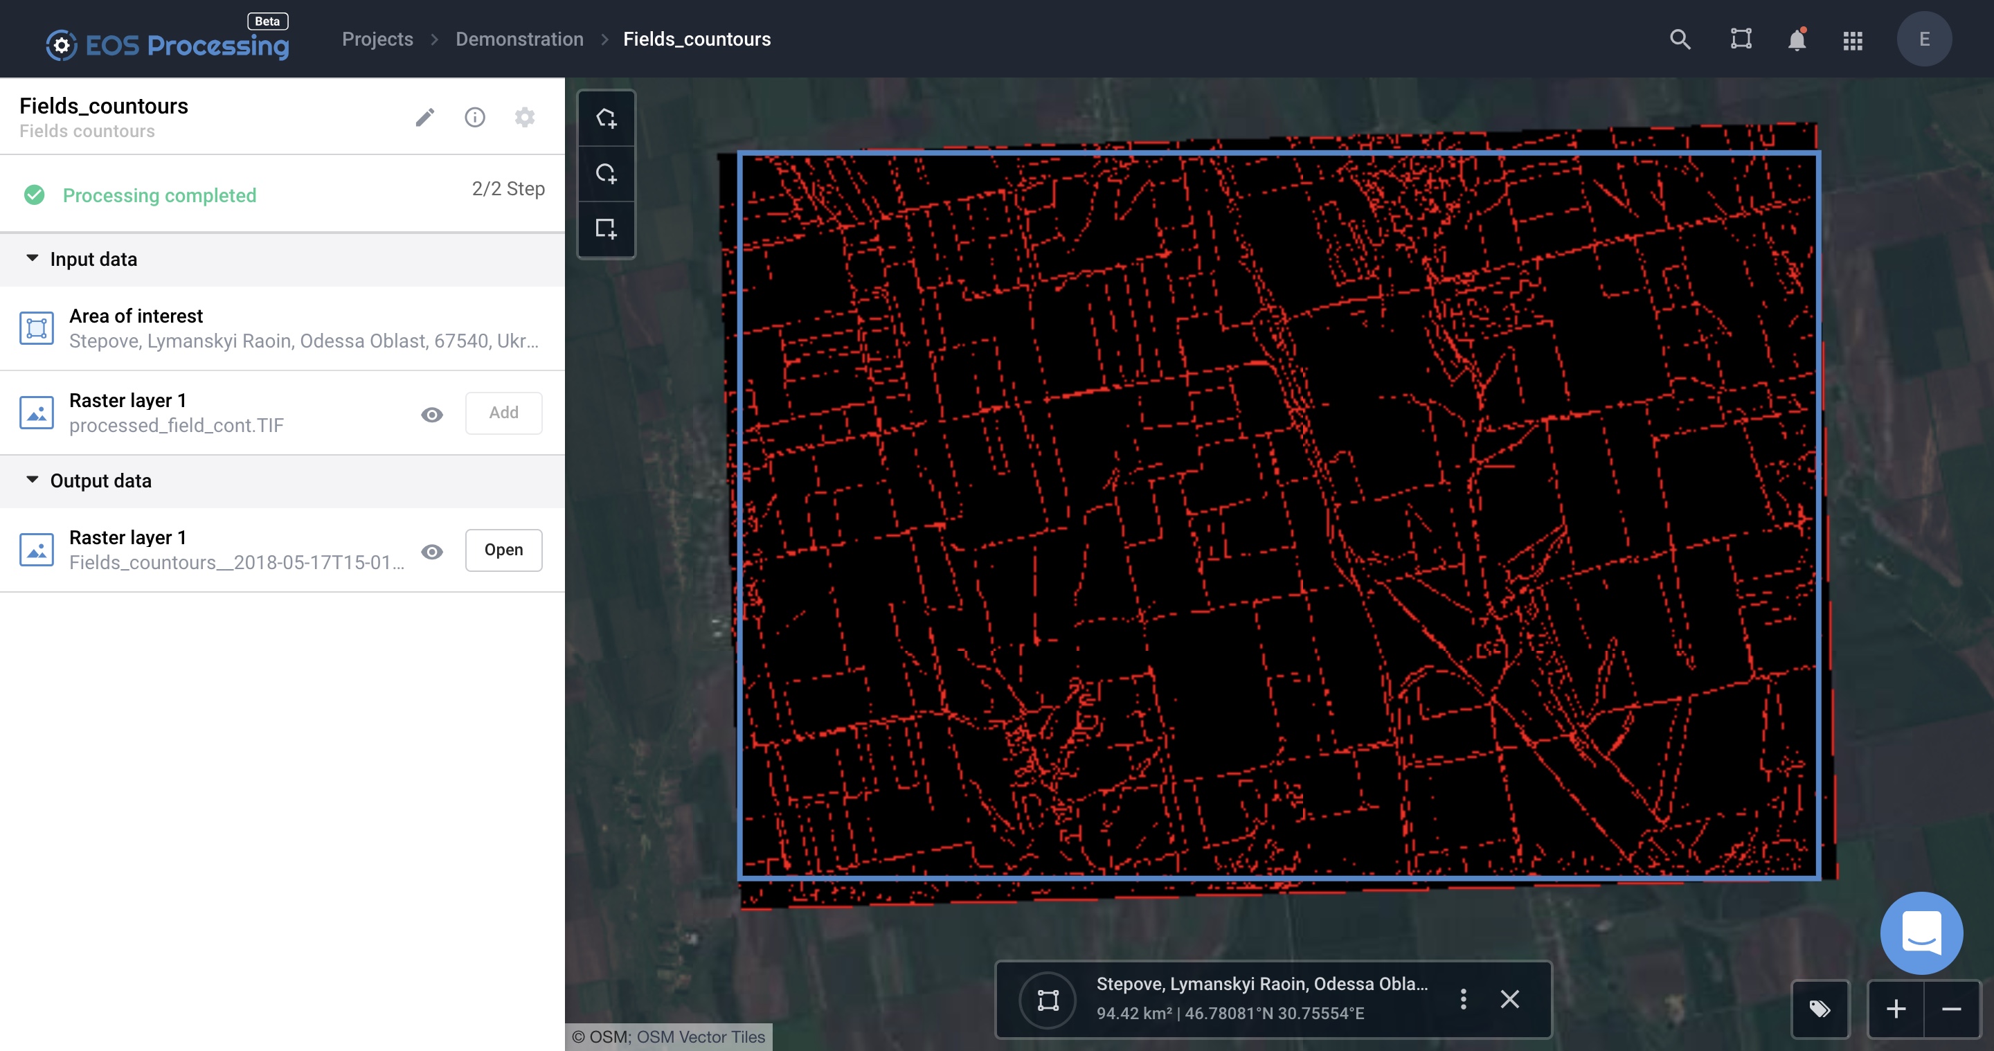Image resolution: width=1994 pixels, height=1051 pixels.
Task: Open search from the top bar
Action: pos(1680,39)
